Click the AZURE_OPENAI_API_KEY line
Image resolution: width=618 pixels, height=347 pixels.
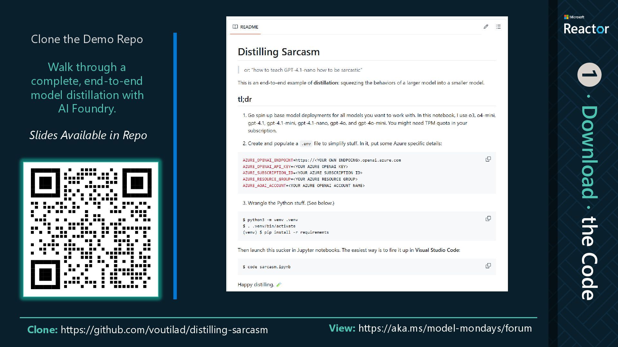[x=295, y=166]
